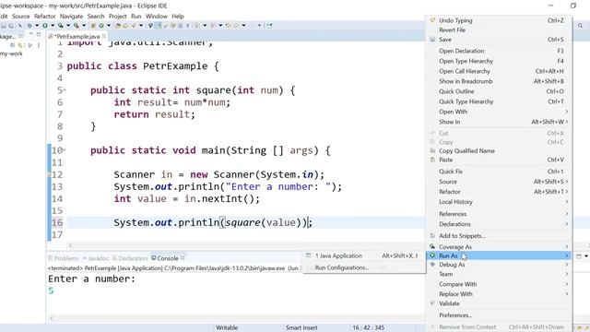Select Revert File in context menu
The image size is (590, 332).
tap(500, 30)
